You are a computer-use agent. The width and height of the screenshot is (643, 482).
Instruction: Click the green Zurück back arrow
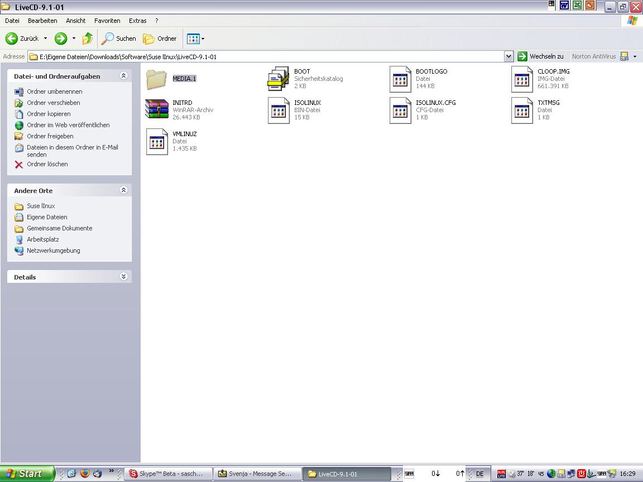click(12, 38)
